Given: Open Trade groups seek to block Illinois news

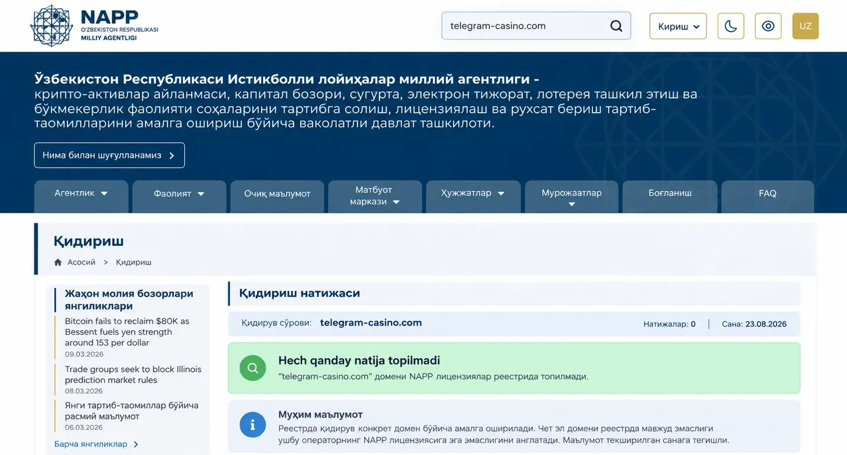Looking at the screenshot, I should point(133,375).
